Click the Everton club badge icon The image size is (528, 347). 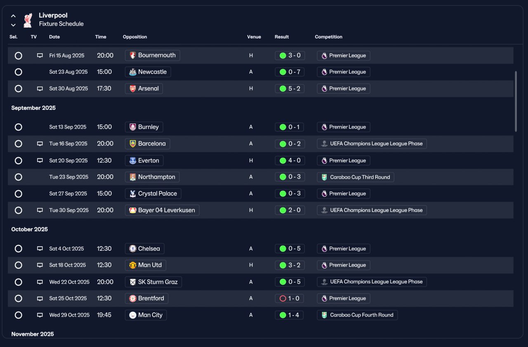point(133,161)
